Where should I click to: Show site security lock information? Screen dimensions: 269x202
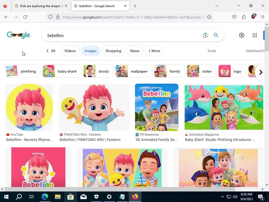click(58, 17)
